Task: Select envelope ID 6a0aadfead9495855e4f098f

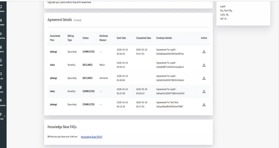Action: (x=170, y=107)
